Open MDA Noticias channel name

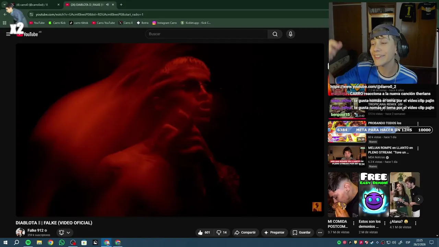(x=376, y=157)
